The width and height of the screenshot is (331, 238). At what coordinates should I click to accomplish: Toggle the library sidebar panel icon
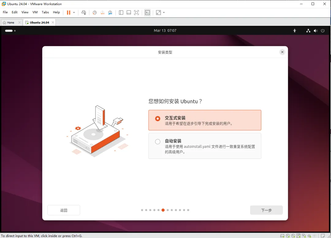point(121,13)
